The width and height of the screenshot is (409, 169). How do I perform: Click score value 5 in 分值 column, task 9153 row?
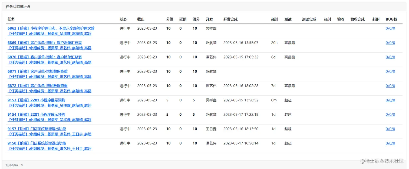pos(167,100)
